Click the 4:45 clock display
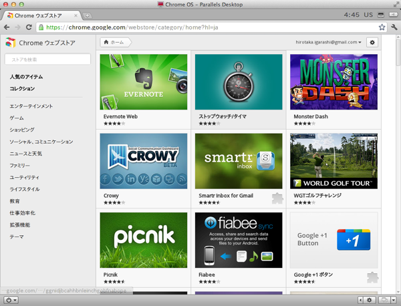Viewport: 401px width, 306px height. point(352,15)
